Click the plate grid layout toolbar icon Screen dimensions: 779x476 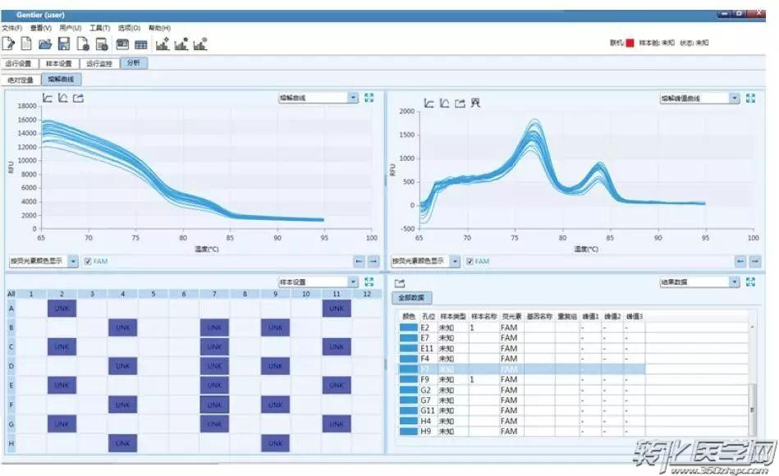click(x=141, y=44)
